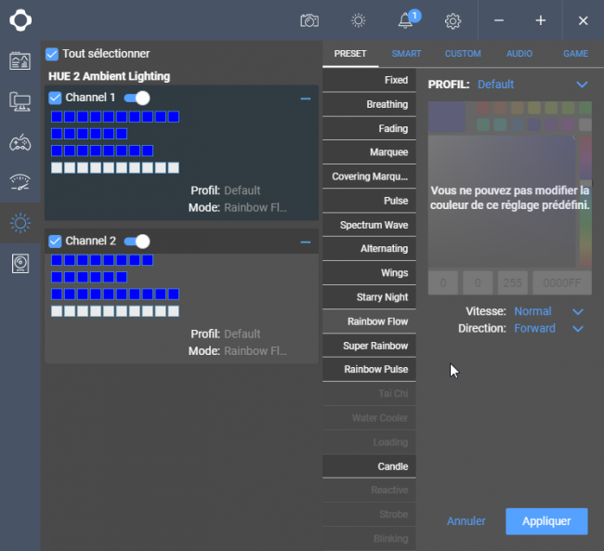
Task: Click the first white LED square in Channel 1
Action: 57,168
